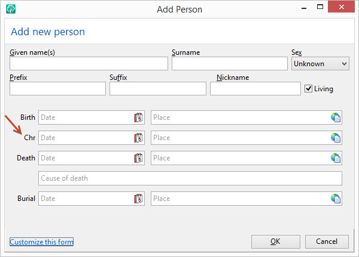Image resolution: width=359 pixels, height=257 pixels.
Task: Click the Burial place lookup globe icon
Action: tap(336, 199)
